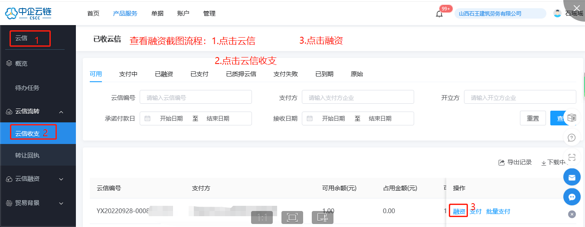Image resolution: width=585 pixels, height=227 pixels.
Task: Click the 可用余额(元) column header
Action: pos(339,188)
